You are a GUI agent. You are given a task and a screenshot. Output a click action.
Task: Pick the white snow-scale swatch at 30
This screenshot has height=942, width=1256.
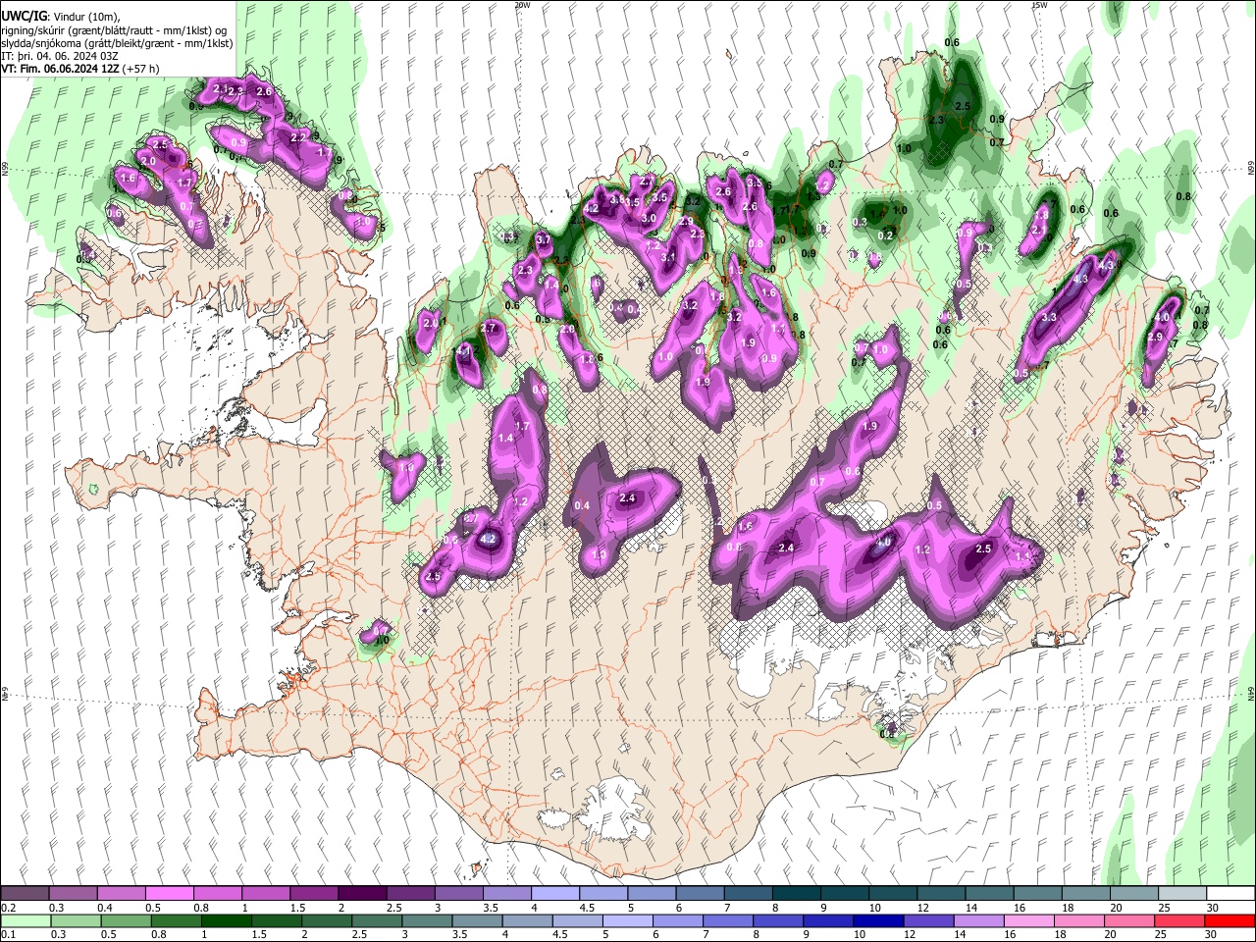1230,894
